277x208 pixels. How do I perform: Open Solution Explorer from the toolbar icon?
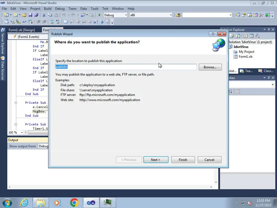pos(238,15)
